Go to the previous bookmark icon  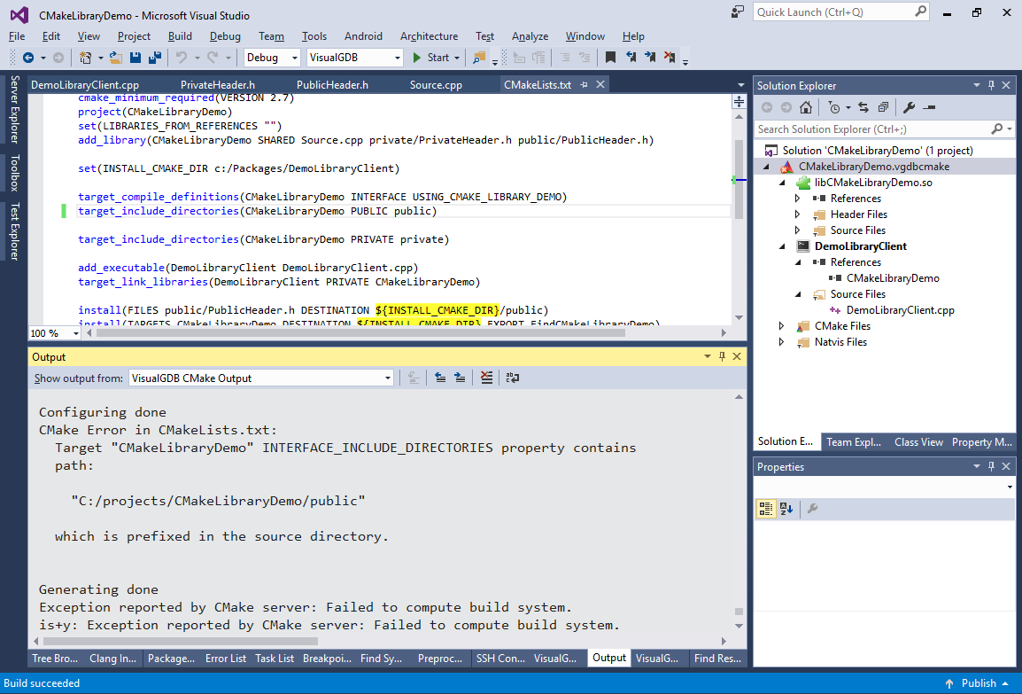coord(631,58)
